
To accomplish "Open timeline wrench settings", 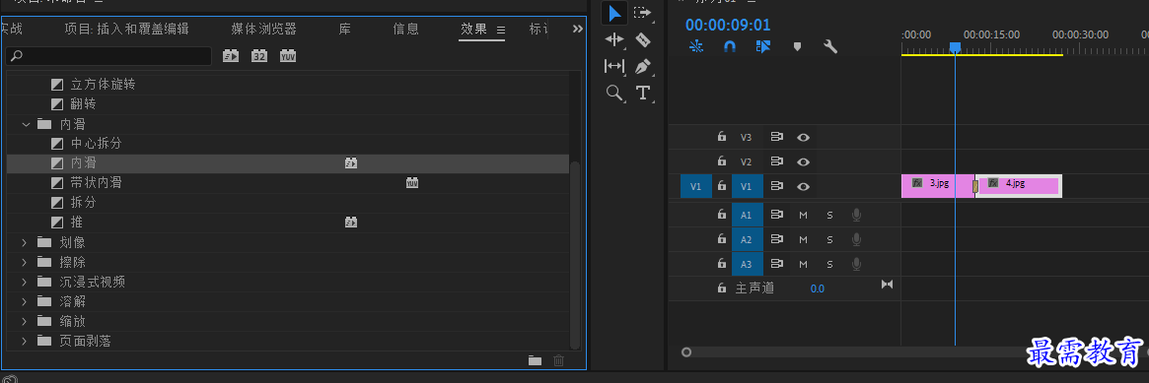I will pos(830,47).
